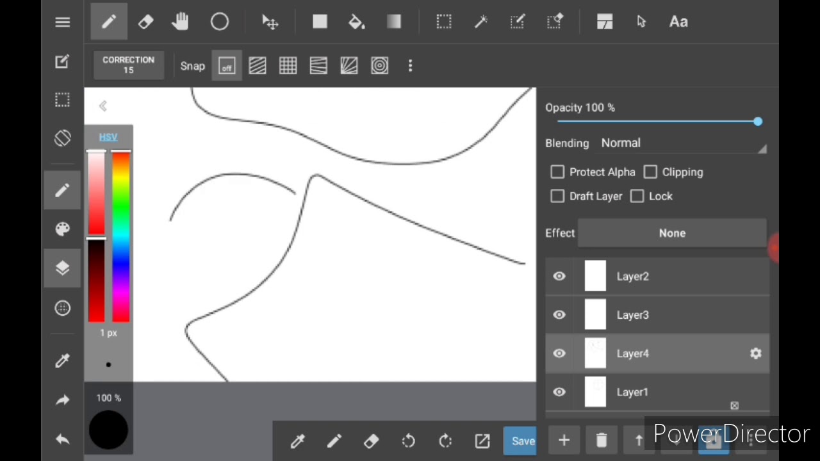Pick the eyedropper tool in left sidebar
Image resolution: width=820 pixels, height=461 pixels.
[62, 360]
